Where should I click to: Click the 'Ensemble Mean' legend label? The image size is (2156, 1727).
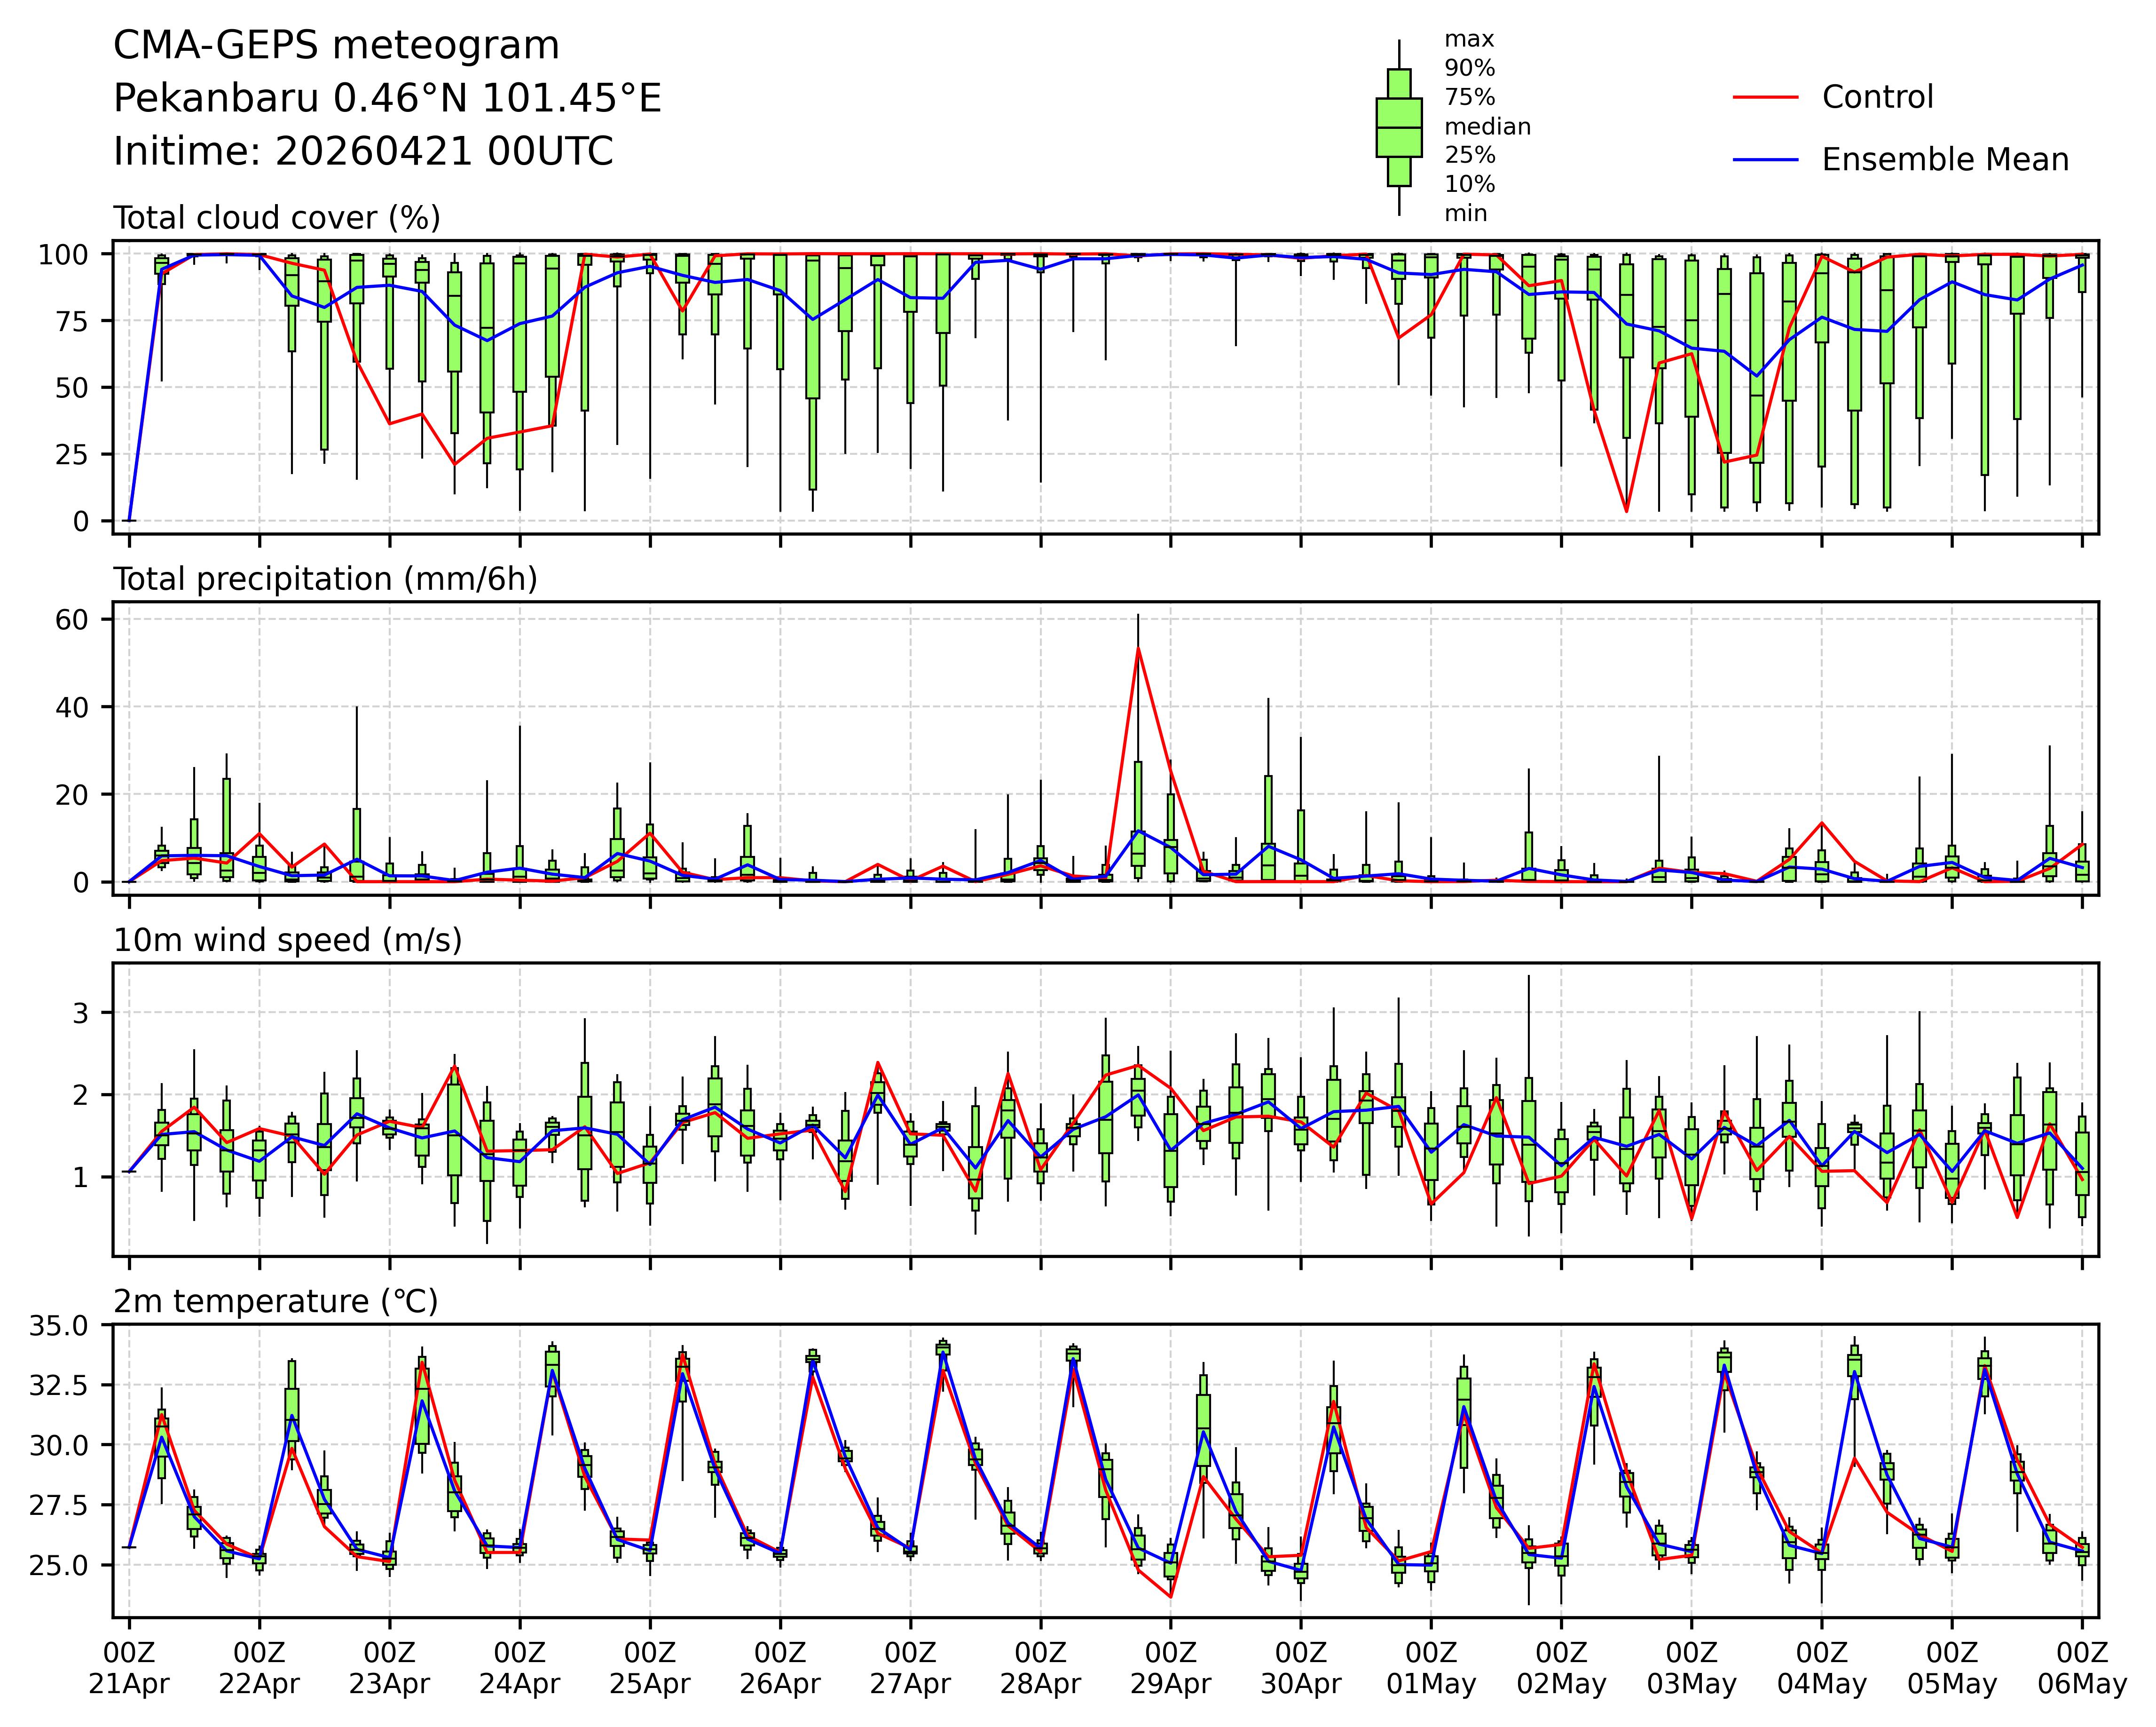1944,160
